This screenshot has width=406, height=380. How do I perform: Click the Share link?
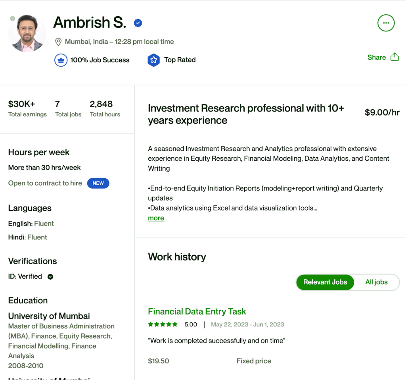click(x=376, y=57)
